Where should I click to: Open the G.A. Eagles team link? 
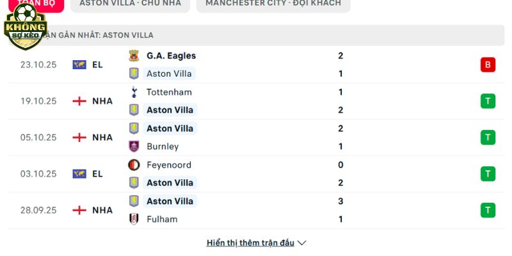point(171,56)
